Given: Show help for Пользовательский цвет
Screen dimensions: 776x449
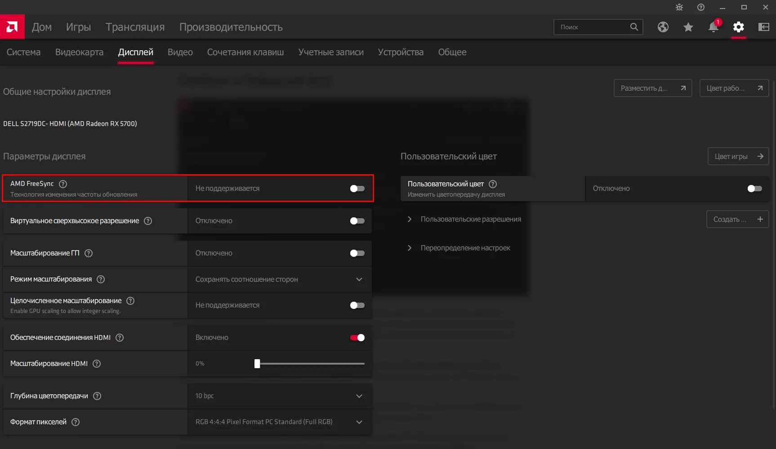Looking at the screenshot, I should [x=493, y=184].
